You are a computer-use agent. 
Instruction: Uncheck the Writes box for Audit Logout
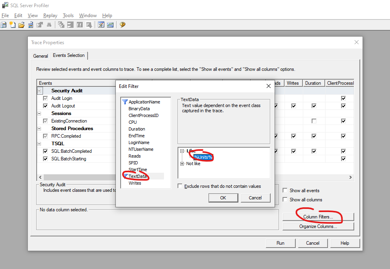pos(294,106)
